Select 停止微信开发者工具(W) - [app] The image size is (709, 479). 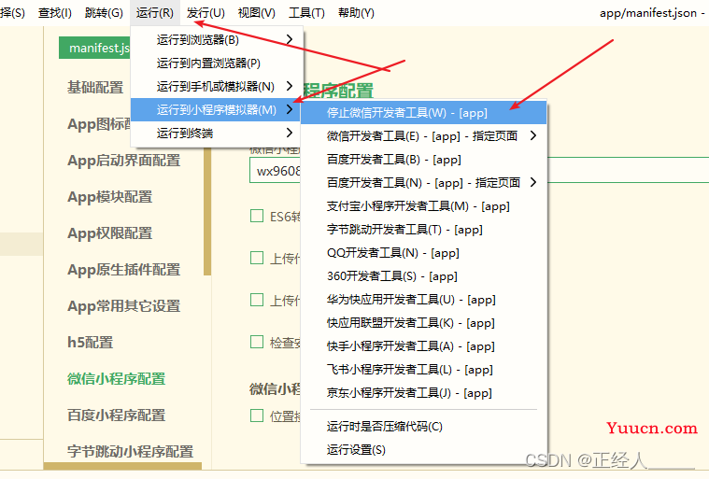point(423,113)
